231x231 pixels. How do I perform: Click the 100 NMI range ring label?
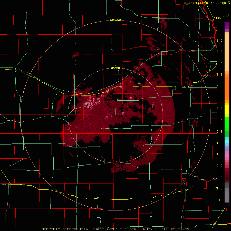click(115, 20)
